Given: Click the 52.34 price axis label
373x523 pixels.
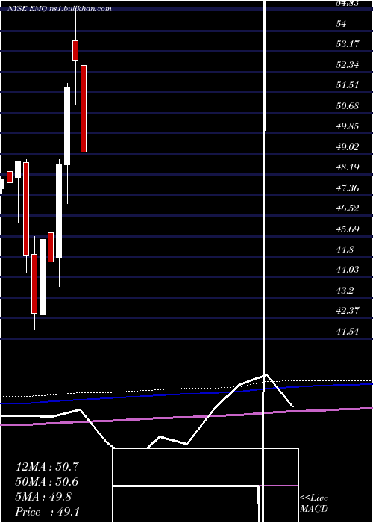Looking at the screenshot, I should (x=348, y=64).
